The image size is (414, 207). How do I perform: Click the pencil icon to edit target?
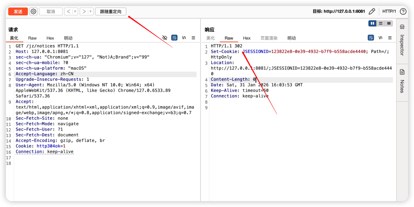click(x=372, y=11)
